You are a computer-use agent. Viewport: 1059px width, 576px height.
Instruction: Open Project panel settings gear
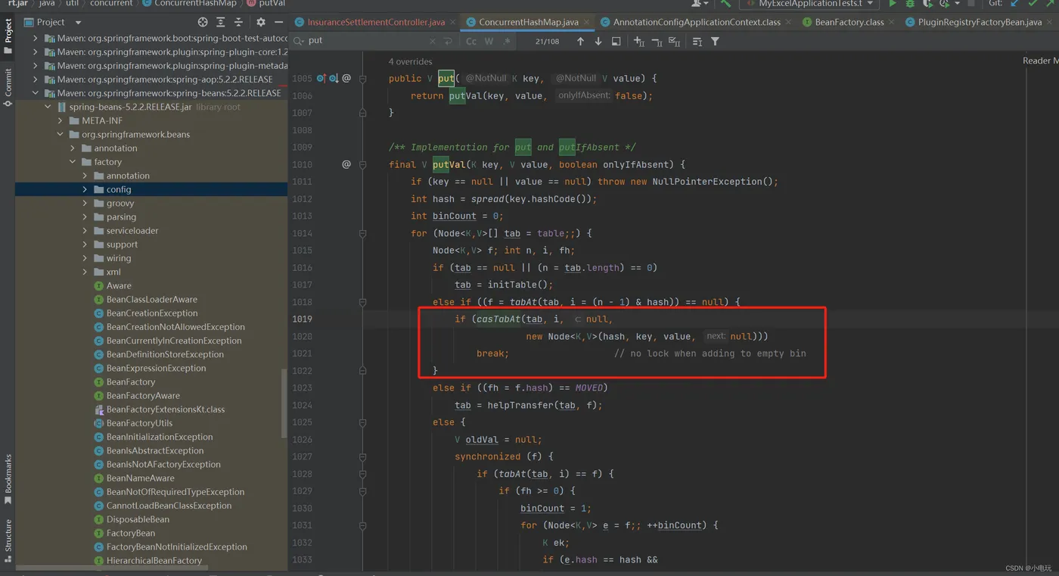[x=261, y=23]
